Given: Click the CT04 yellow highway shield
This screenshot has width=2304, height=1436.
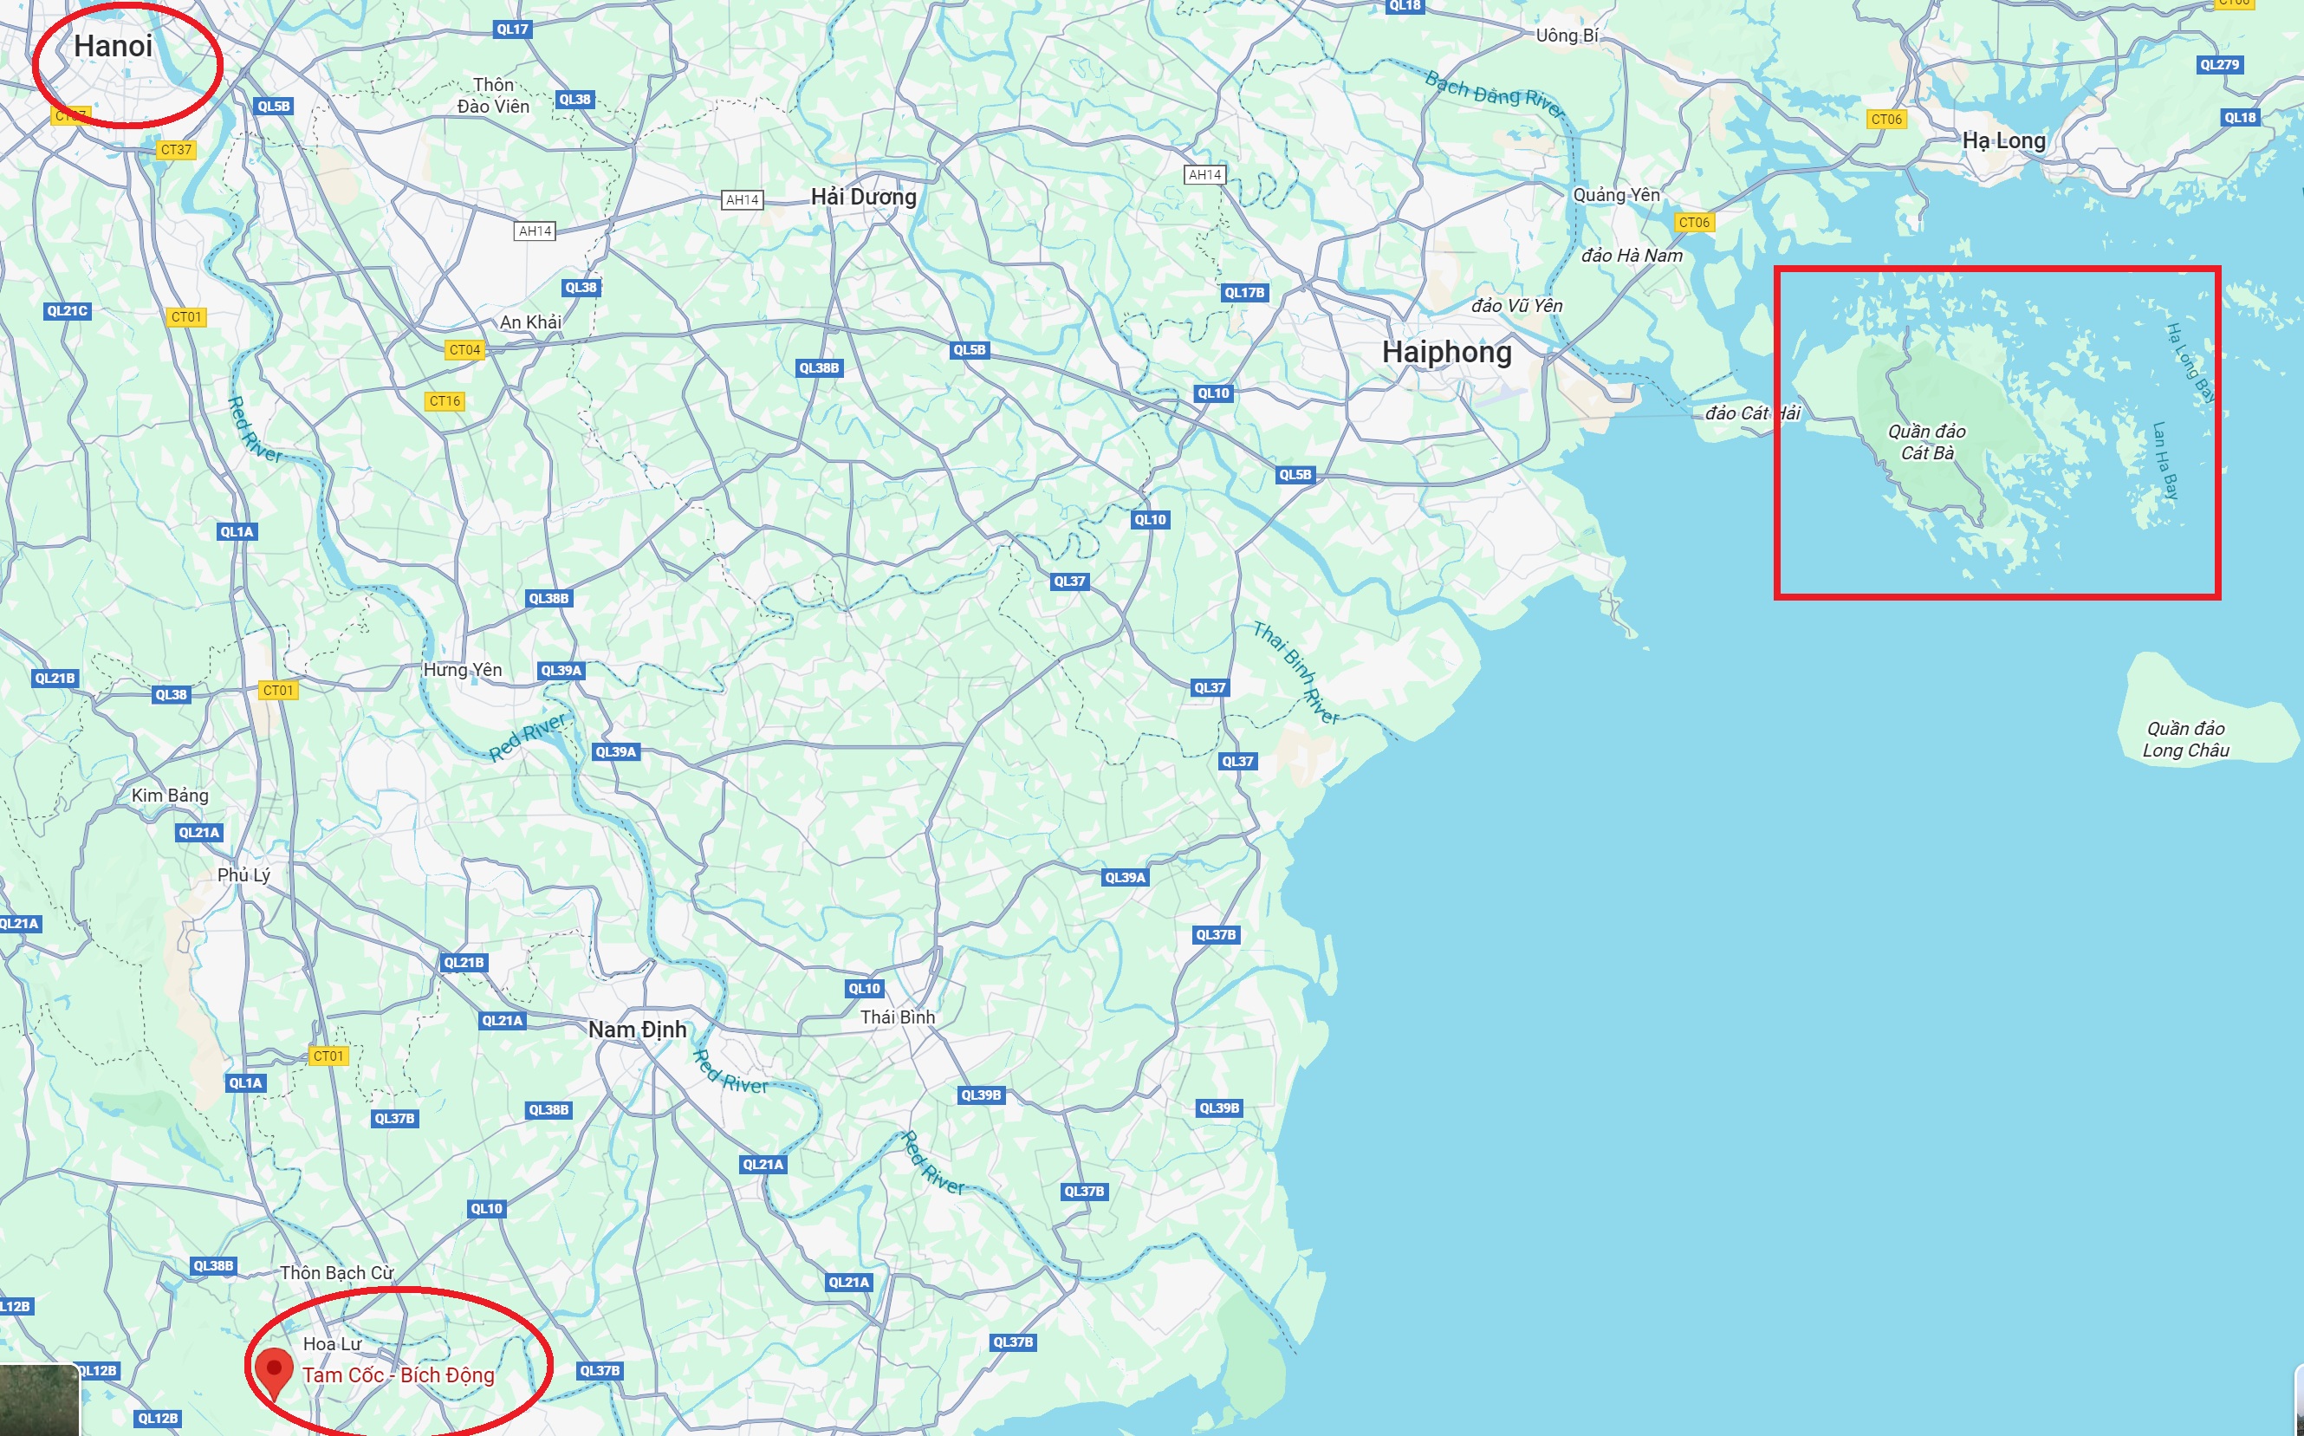Looking at the screenshot, I should (x=464, y=349).
